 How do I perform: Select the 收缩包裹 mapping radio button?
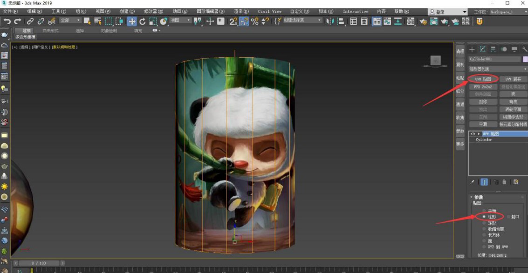pyautogui.click(x=484, y=229)
